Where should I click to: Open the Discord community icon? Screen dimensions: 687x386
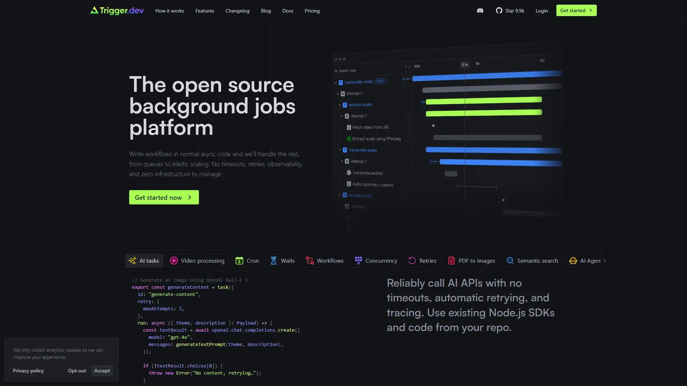point(480,11)
